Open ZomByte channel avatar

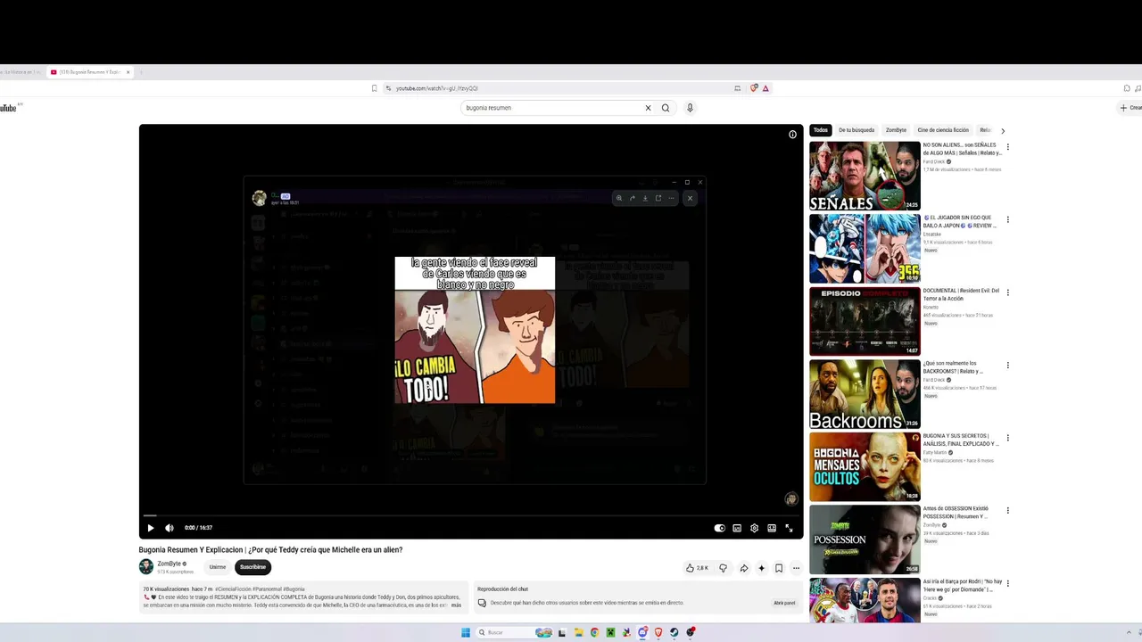(146, 567)
